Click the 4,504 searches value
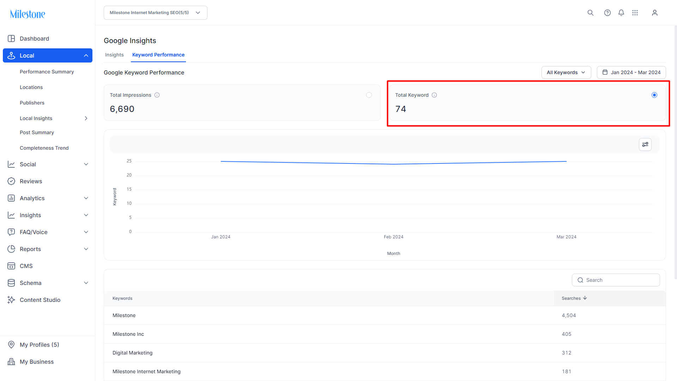Screen dimensions: 677x381 coord(569,315)
